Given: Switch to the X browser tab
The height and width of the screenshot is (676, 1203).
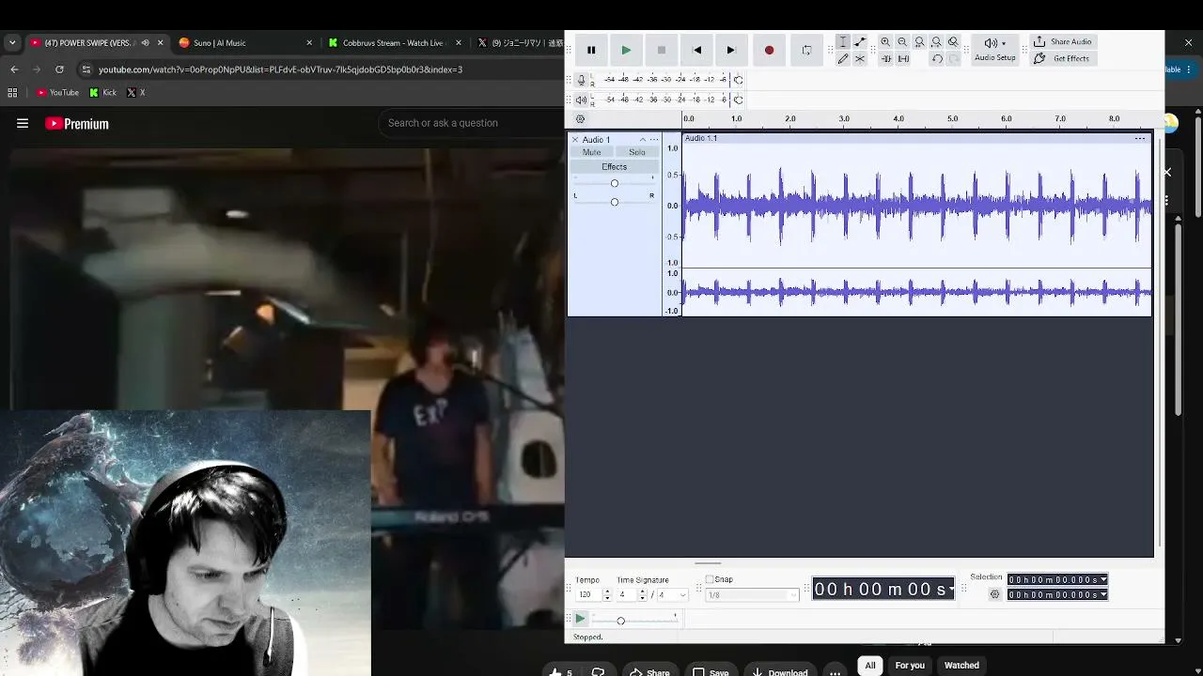Looking at the screenshot, I should coord(519,42).
